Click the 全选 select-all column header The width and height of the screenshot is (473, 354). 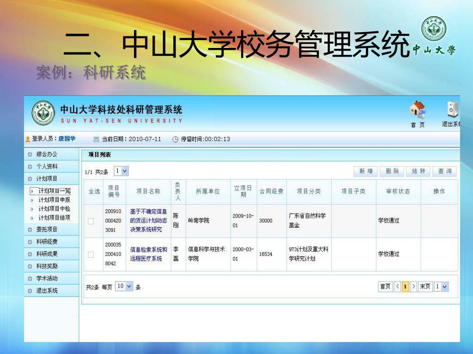(x=94, y=191)
